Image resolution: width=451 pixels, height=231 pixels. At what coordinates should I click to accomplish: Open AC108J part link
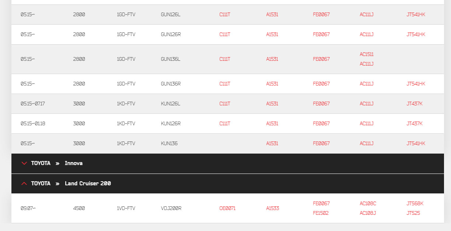click(x=368, y=213)
